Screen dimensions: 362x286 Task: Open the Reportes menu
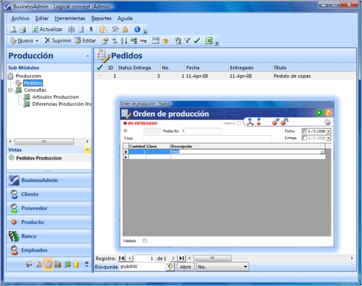coord(101,18)
